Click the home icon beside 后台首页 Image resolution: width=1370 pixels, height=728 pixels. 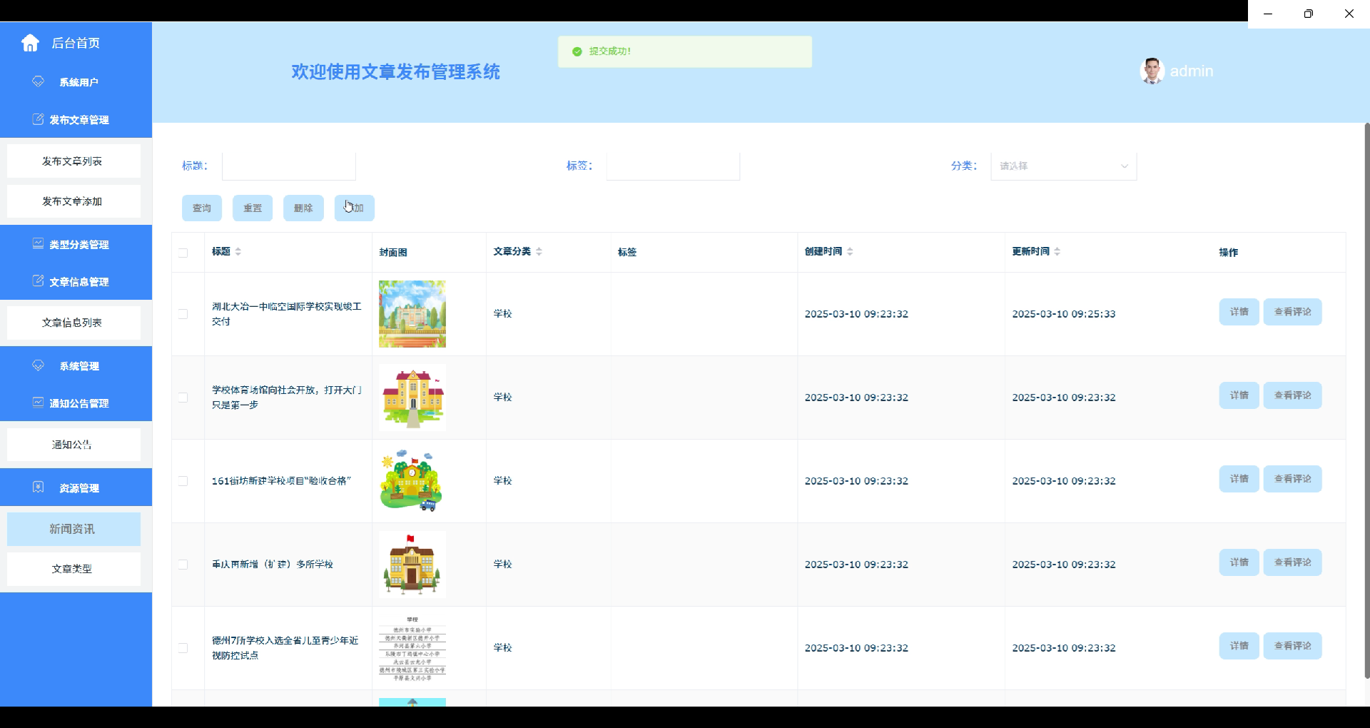point(30,43)
